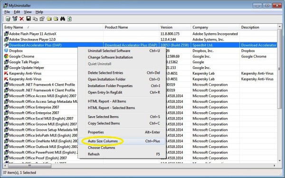Click the Adobe Shockwave Player 12.0 row icon
The height and width of the screenshot is (178, 285).
6,40
